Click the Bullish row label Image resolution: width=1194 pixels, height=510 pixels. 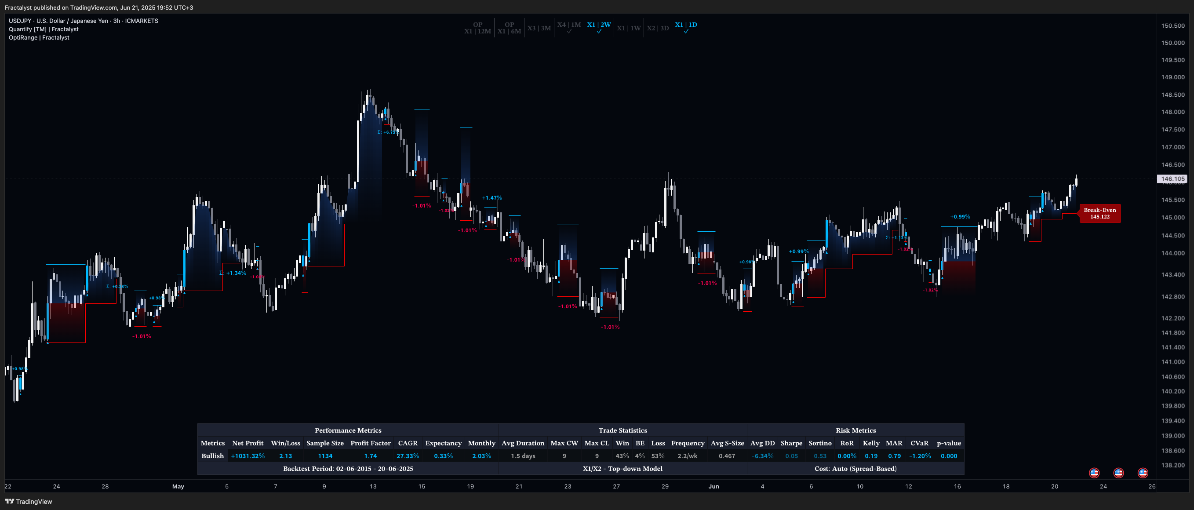click(x=213, y=456)
